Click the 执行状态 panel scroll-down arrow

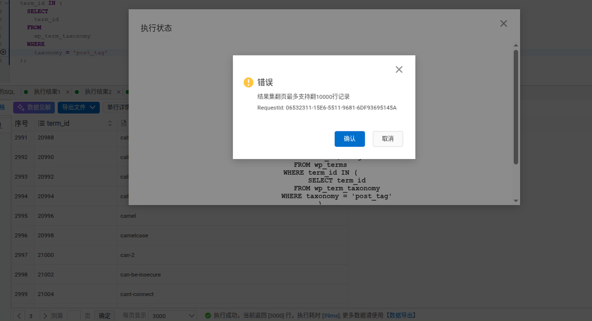pyautogui.click(x=516, y=201)
